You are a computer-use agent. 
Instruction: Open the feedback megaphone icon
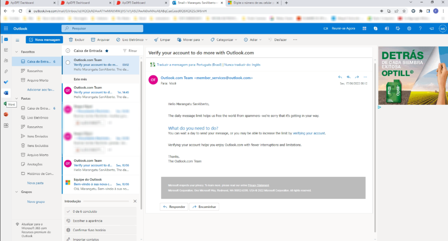[x=432, y=28]
